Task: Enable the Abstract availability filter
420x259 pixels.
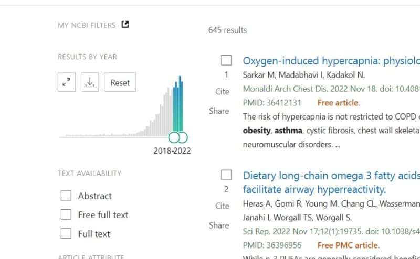Action: [66, 196]
